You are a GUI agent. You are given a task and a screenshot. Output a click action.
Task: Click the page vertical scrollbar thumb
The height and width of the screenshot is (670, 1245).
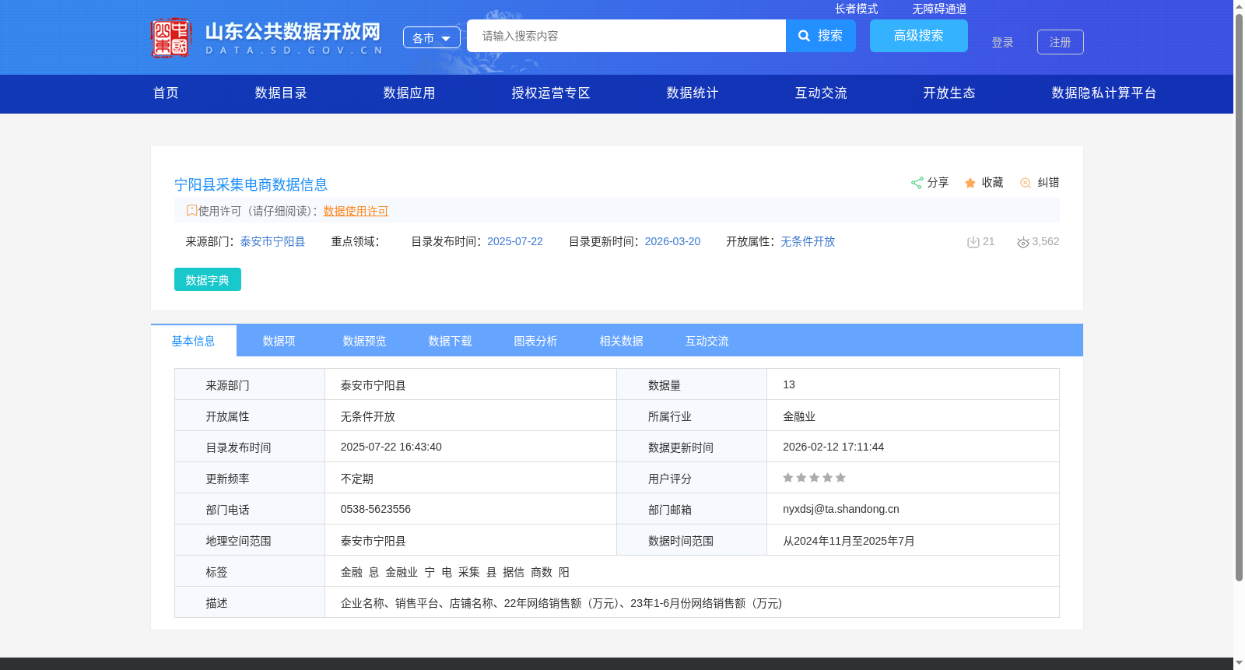click(x=1239, y=297)
